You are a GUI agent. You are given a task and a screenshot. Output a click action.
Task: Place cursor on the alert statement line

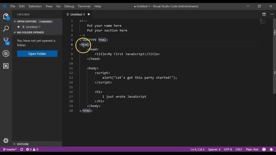coord(140,77)
